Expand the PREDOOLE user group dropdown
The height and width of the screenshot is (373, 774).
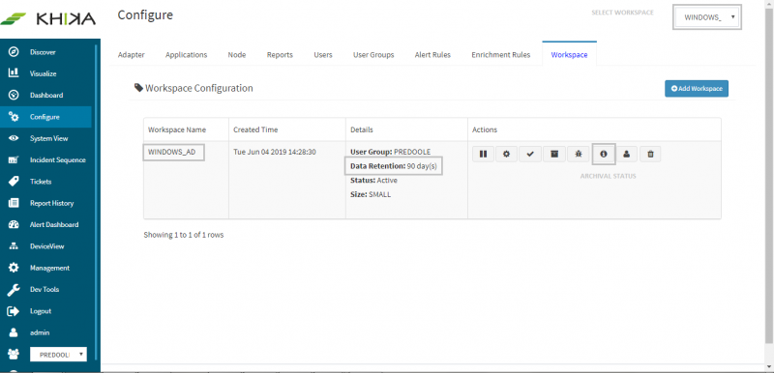pyautogui.click(x=58, y=355)
